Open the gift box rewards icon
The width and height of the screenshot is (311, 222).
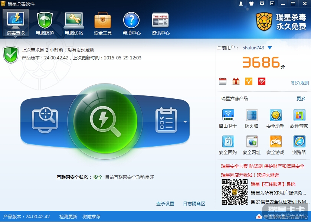(x=236, y=81)
